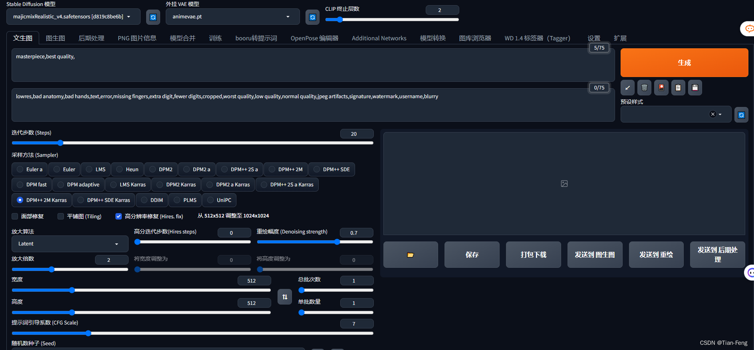Viewport: 754px width, 350px height.
Task: Clear the prompt with the trash icon
Action: coord(644,88)
